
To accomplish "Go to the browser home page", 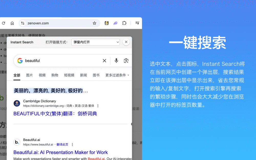I will pyautogui.click(x=12, y=23).
